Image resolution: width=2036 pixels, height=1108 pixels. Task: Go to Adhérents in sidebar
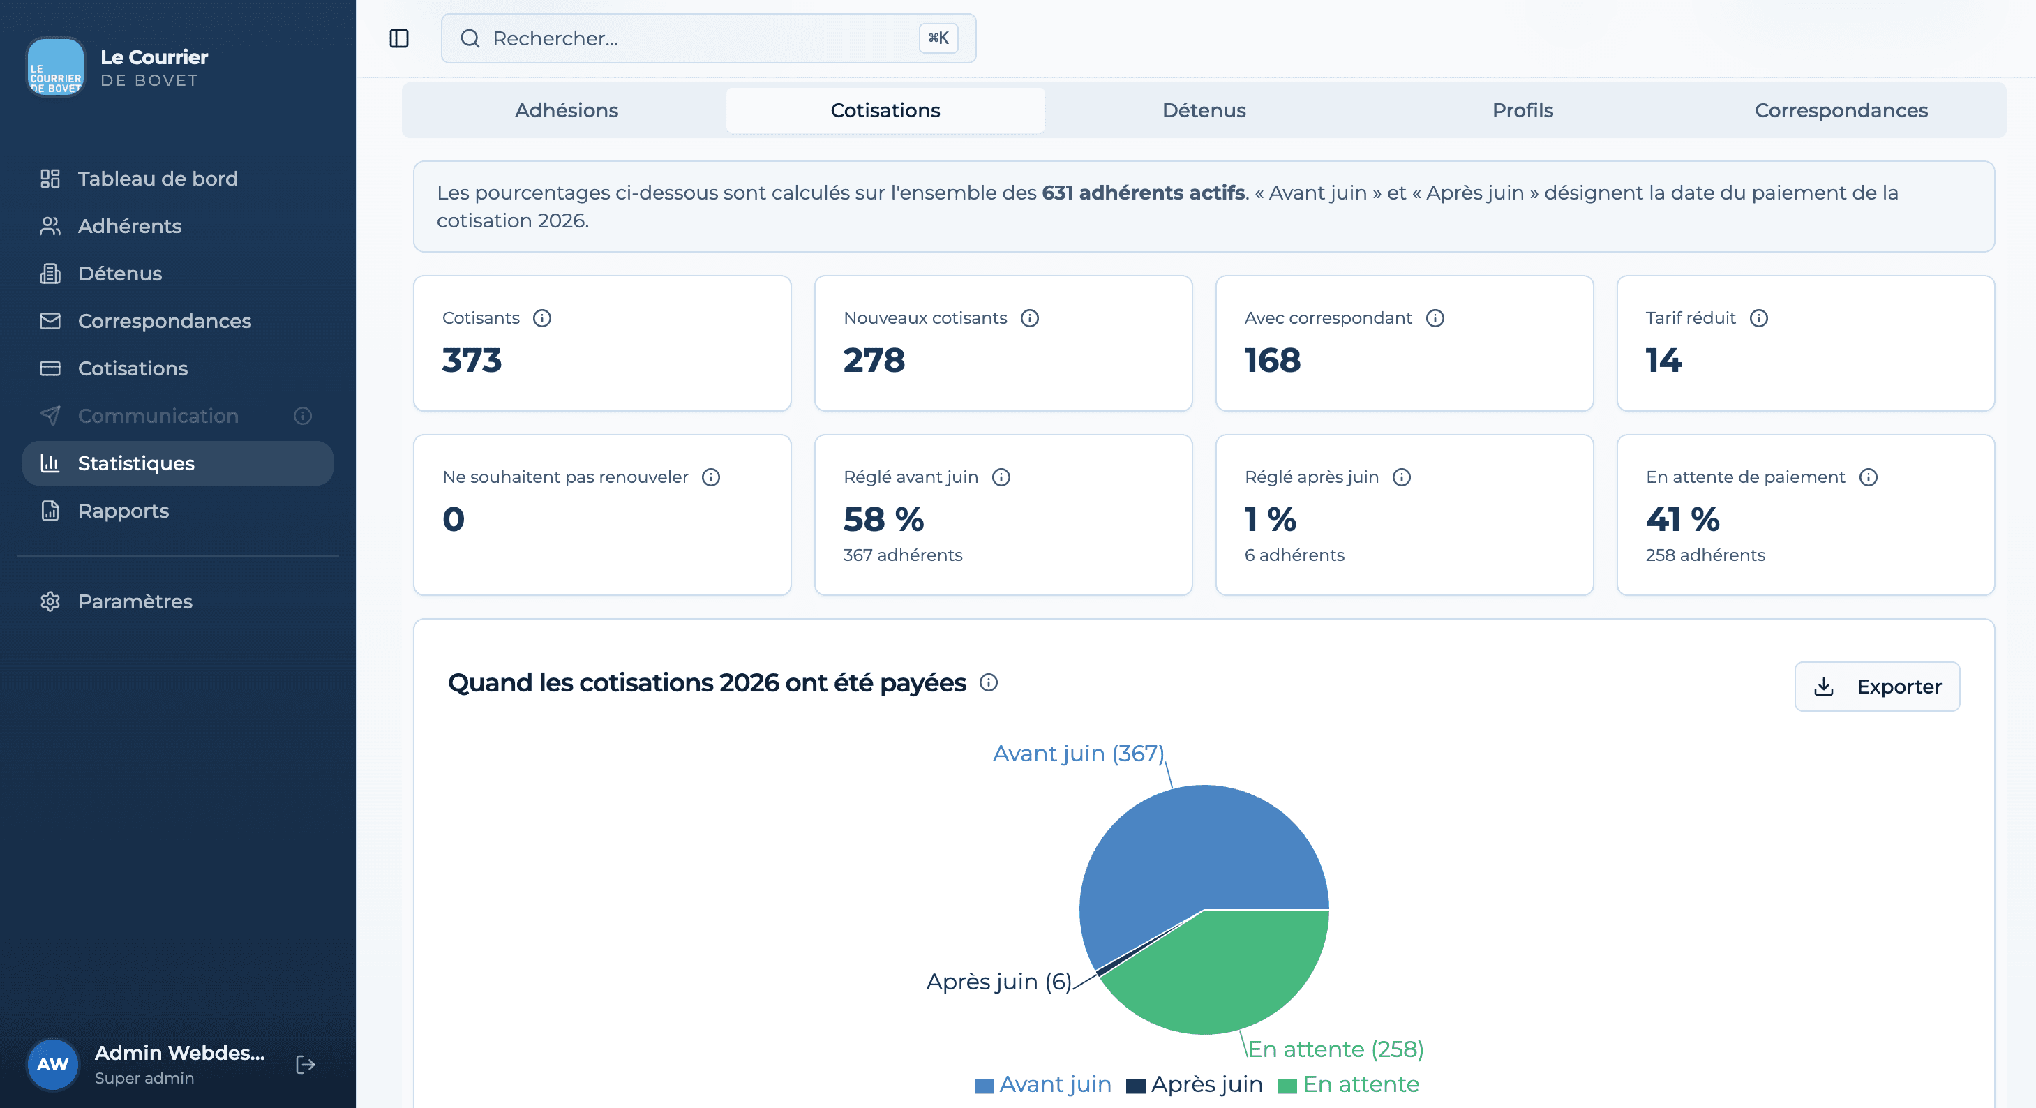pos(178,226)
